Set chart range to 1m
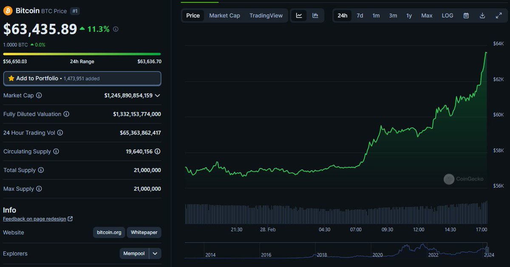Image resolution: width=510 pixels, height=267 pixels. coord(376,16)
